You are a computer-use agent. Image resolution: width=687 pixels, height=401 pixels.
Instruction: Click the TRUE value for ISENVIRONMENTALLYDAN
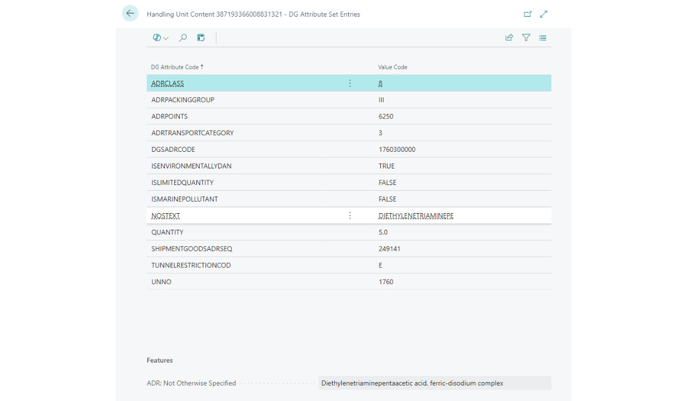tap(386, 166)
